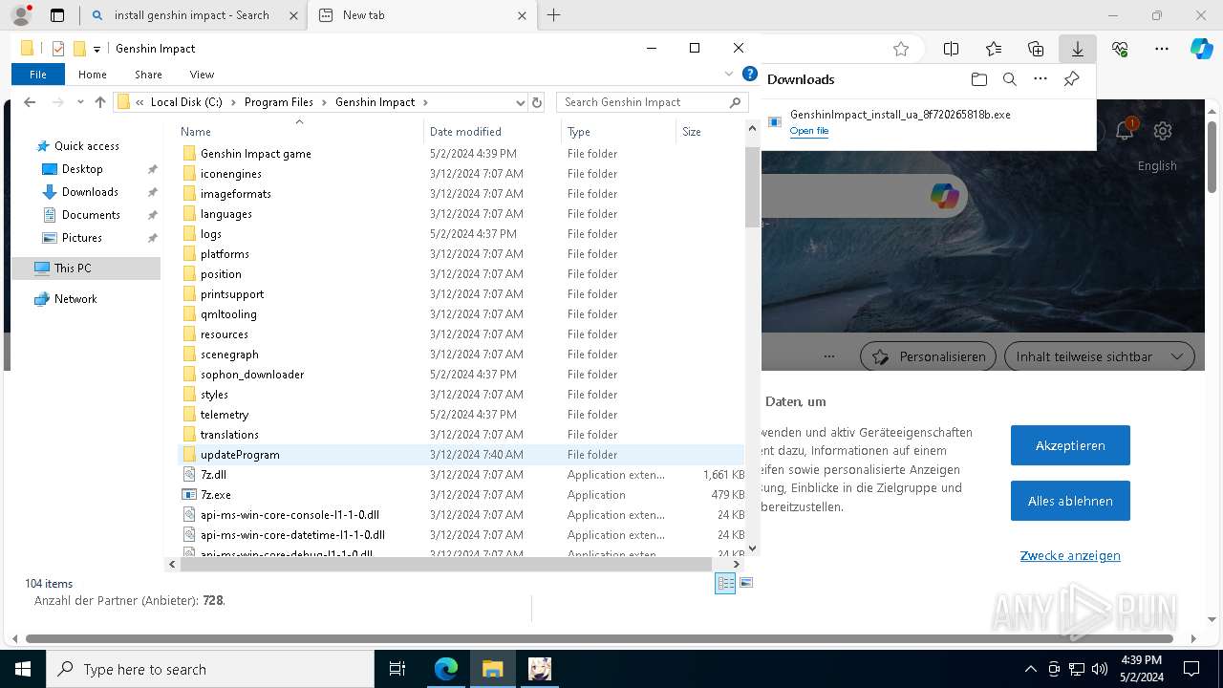
Task: Open new tab page notifications bell
Action: (1125, 131)
